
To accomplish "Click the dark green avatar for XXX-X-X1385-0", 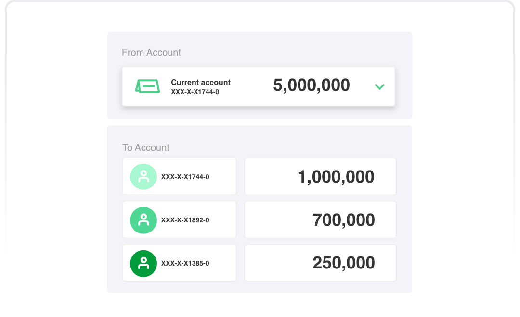I will [143, 263].
